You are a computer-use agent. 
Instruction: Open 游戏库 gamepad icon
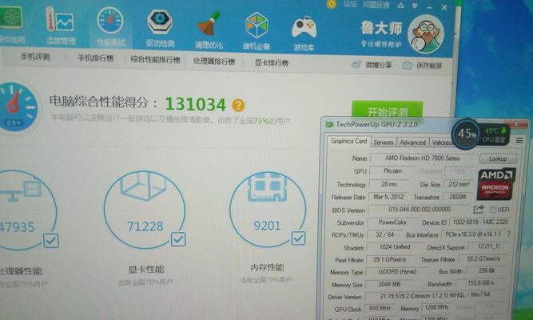click(304, 28)
